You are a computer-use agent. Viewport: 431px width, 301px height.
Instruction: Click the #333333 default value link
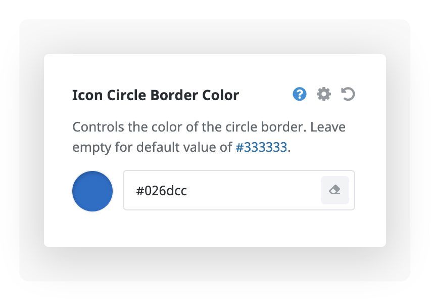click(261, 148)
